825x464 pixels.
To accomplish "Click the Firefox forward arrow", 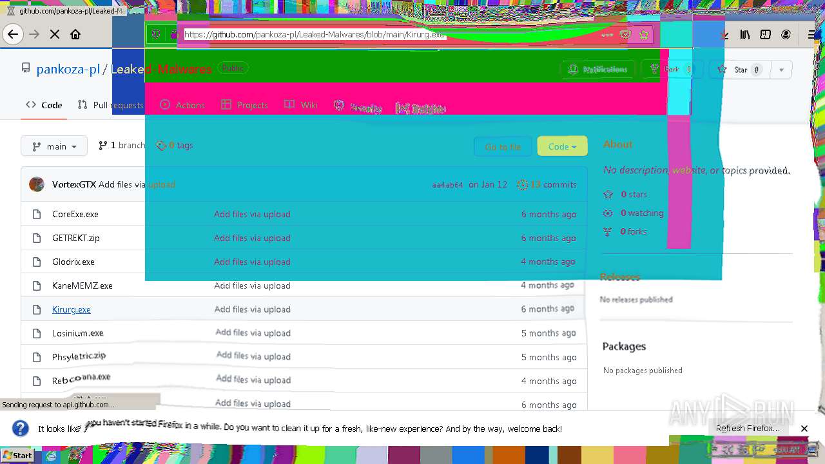I will [x=34, y=34].
